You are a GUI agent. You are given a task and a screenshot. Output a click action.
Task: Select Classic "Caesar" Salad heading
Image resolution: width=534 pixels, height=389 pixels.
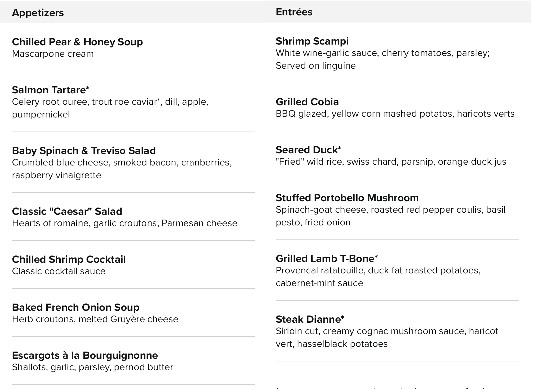[x=67, y=211]
